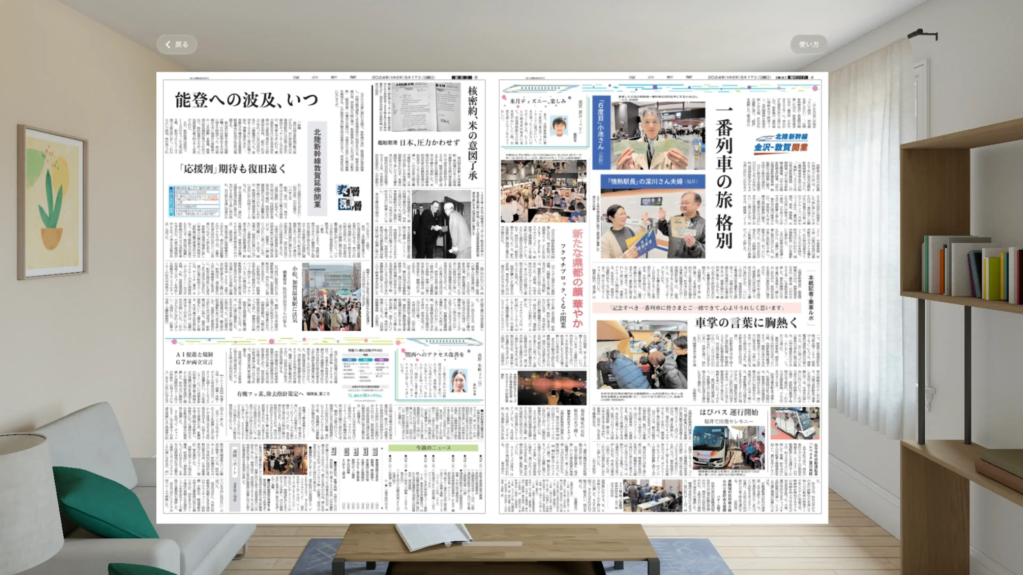
Task: Click the left page date header
Action: tap(404, 77)
